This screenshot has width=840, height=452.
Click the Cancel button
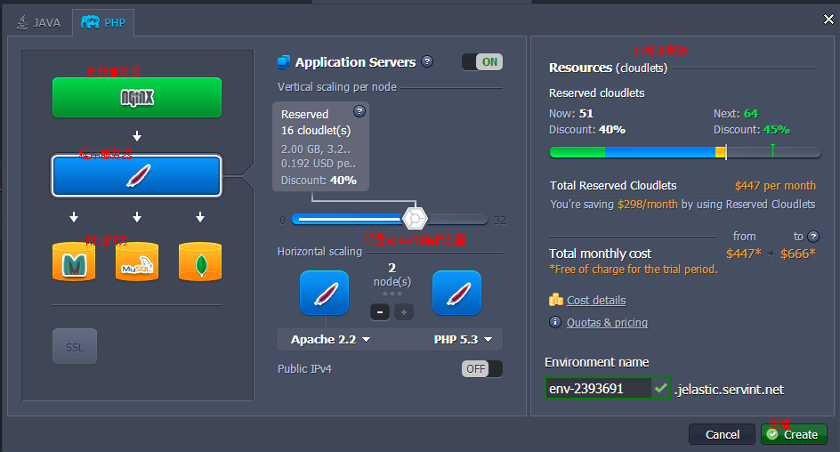click(722, 434)
